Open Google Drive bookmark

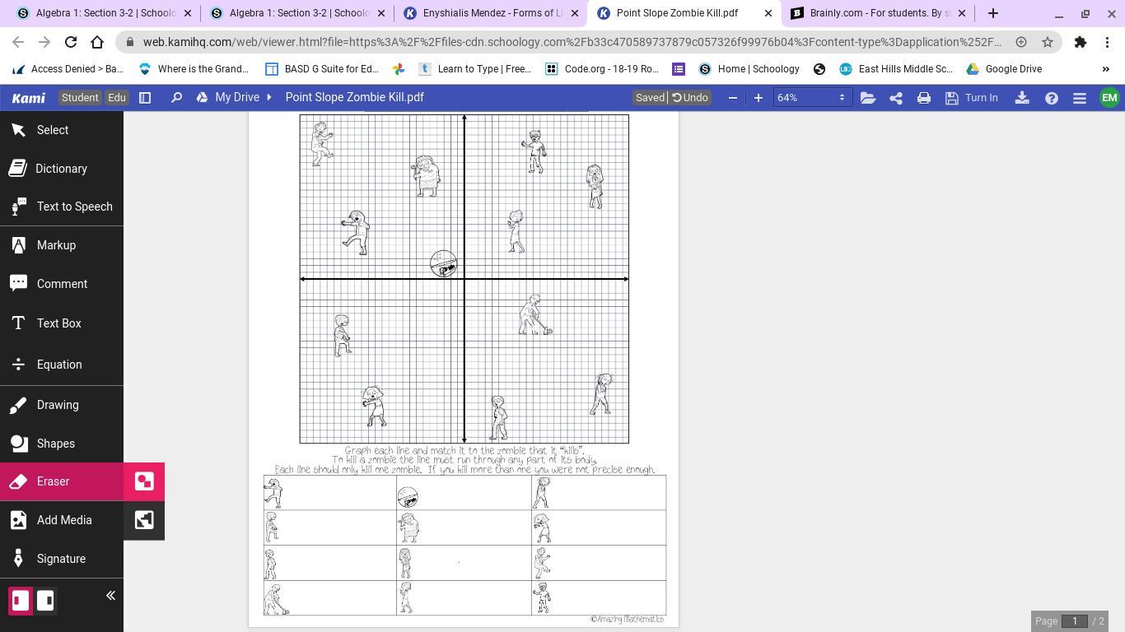click(x=1004, y=69)
